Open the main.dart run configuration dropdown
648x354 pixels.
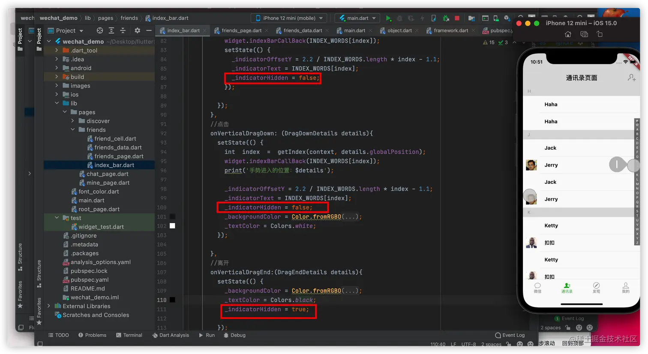click(358, 18)
